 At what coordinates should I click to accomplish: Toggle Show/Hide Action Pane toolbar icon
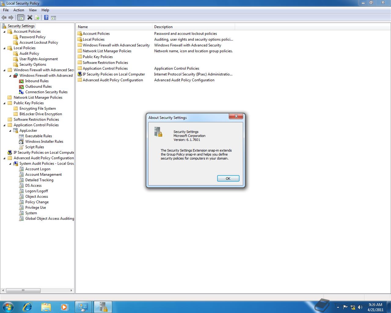tap(53, 18)
